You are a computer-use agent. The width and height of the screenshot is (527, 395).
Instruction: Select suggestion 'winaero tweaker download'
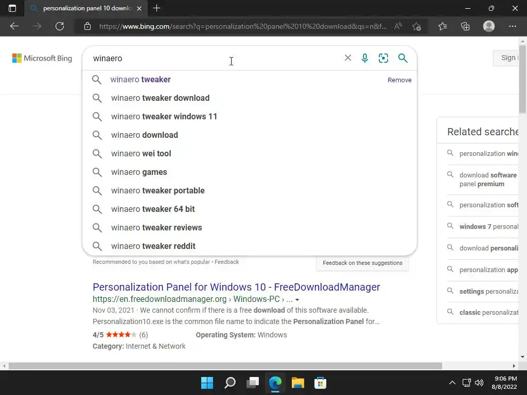tap(250, 98)
